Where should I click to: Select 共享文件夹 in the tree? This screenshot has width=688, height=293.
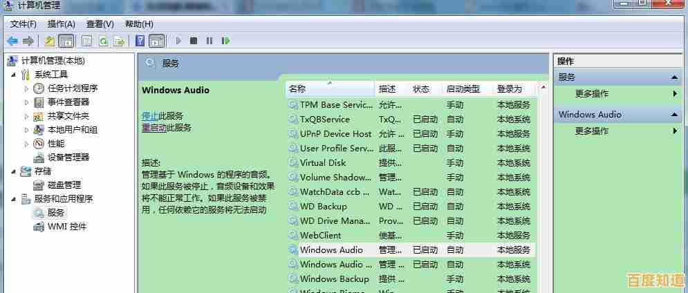point(68,116)
